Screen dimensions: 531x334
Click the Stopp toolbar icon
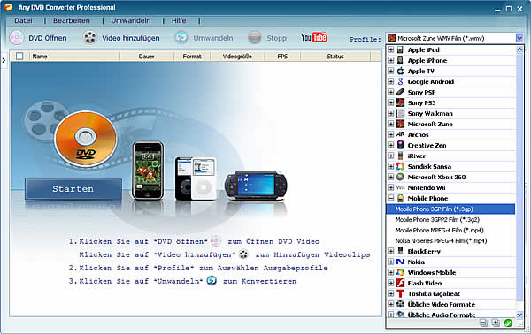(x=255, y=37)
